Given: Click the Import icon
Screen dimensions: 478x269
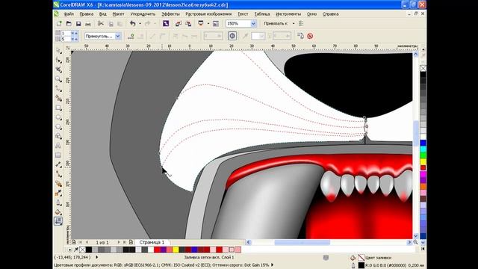Looking at the screenshot, I should [179, 23].
